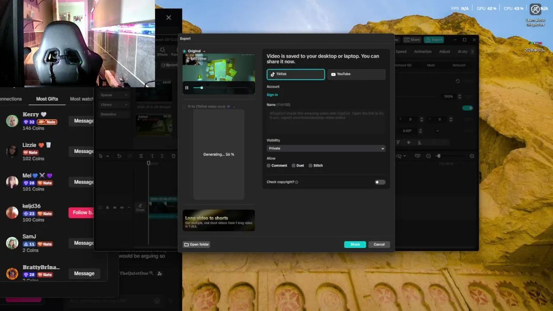Toggle the track visibility eye icon
The width and height of the screenshot is (553, 311).
tap(114, 208)
